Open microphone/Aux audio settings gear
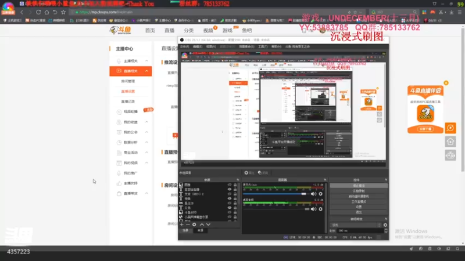This screenshot has height=261, width=465. point(321,194)
